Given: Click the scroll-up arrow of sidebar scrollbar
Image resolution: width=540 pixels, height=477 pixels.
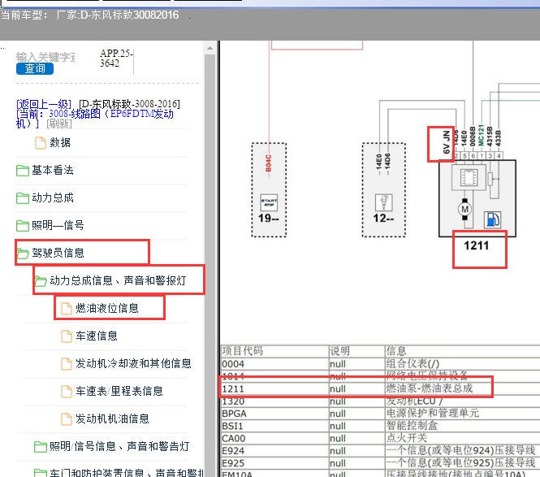Looking at the screenshot, I should [x=210, y=48].
